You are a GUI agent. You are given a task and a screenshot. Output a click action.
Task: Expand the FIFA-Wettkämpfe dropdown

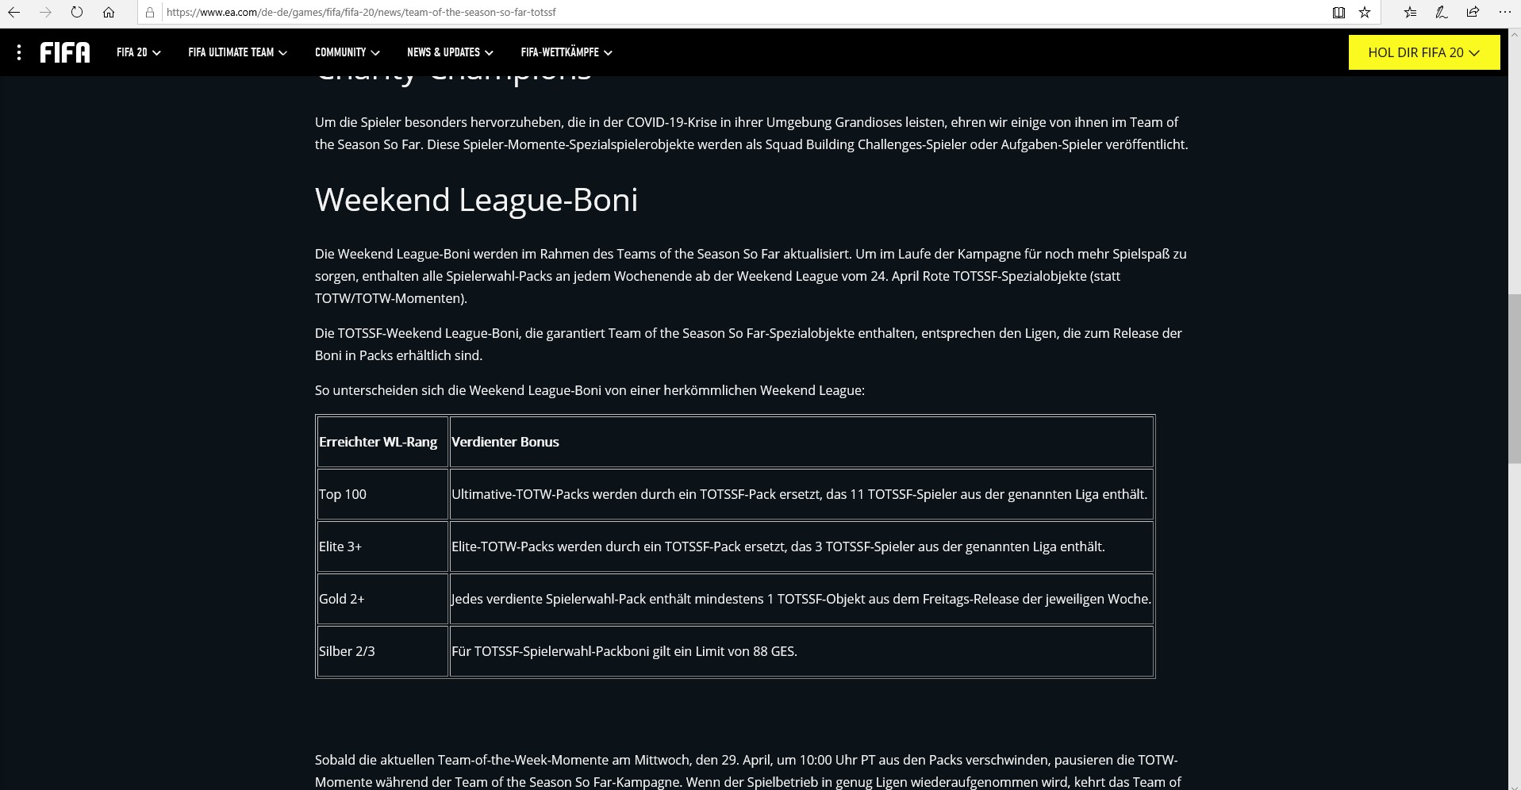[566, 52]
